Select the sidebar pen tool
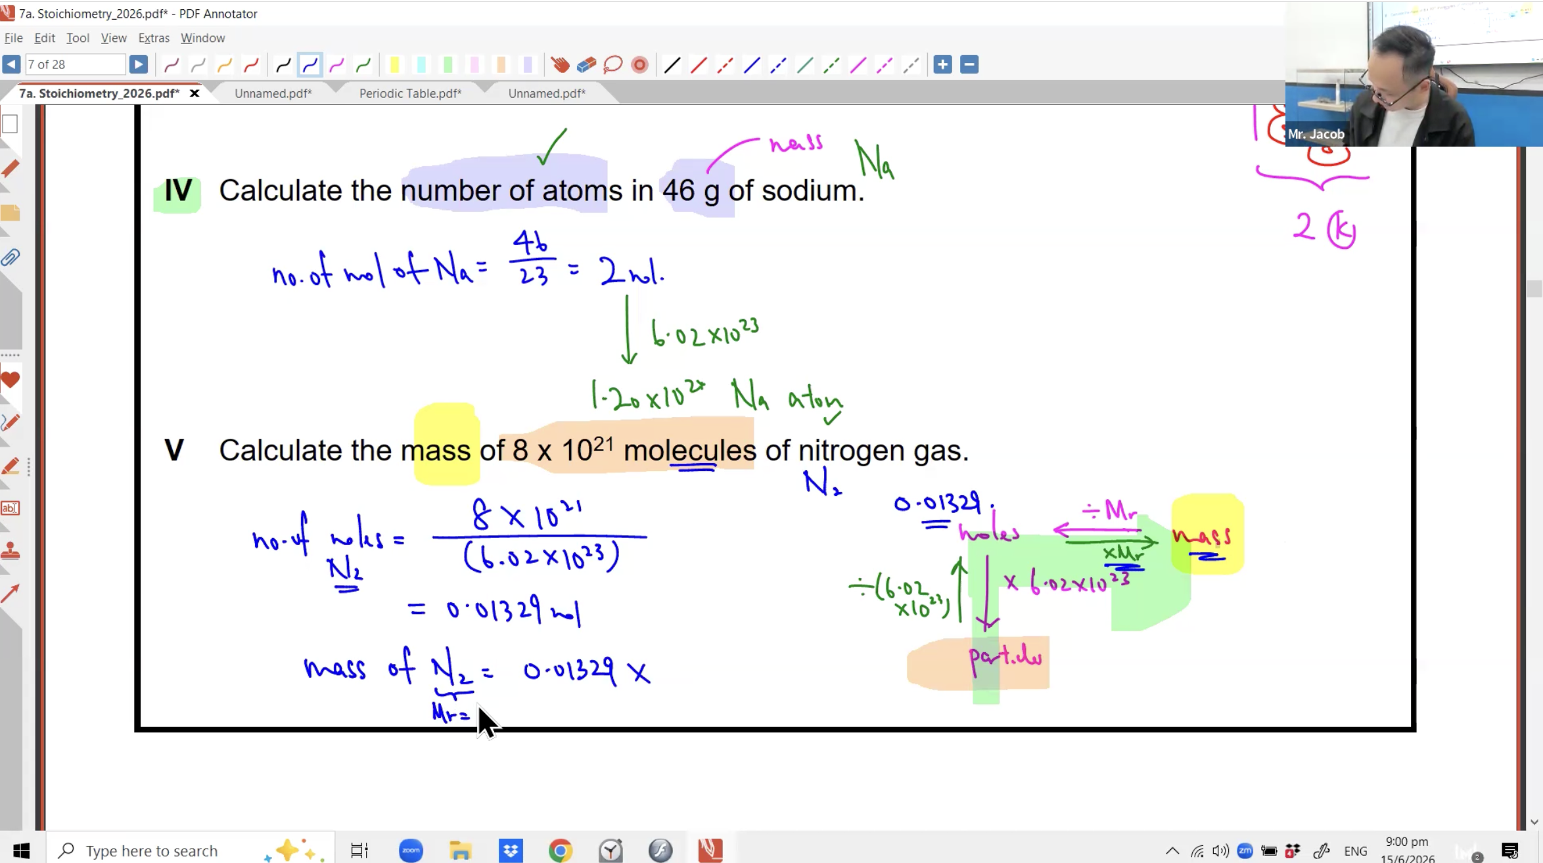1543x863 pixels. point(10,422)
